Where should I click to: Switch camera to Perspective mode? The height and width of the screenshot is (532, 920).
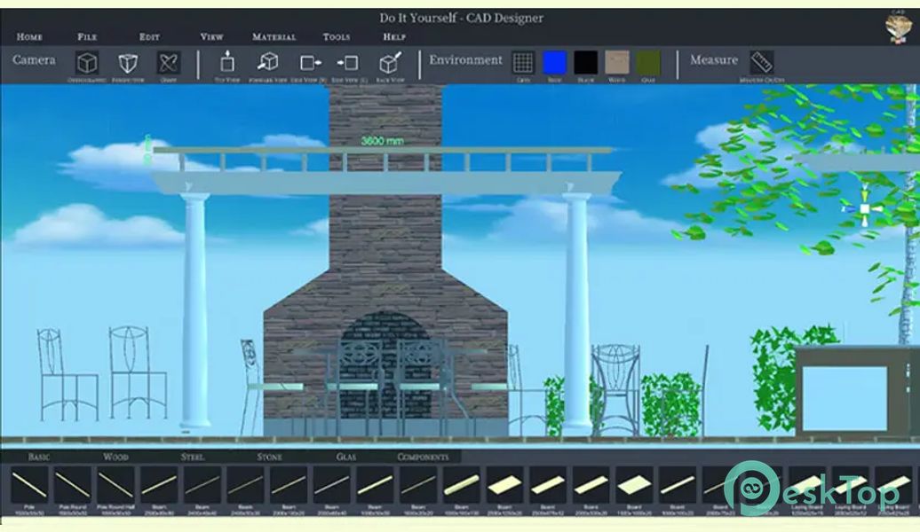point(128,63)
